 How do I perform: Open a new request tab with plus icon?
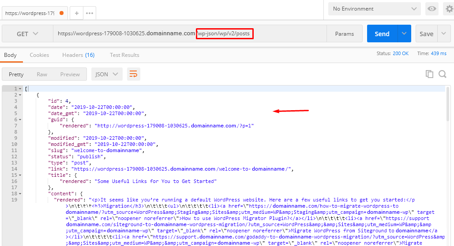76,13
